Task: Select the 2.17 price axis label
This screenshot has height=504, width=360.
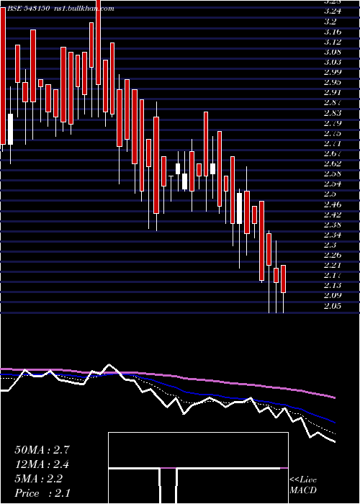Action: [333, 276]
